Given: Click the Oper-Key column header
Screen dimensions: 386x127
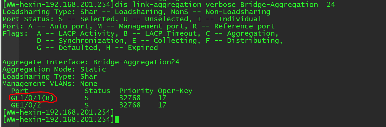Looking at the screenshot, I should click(x=175, y=91).
